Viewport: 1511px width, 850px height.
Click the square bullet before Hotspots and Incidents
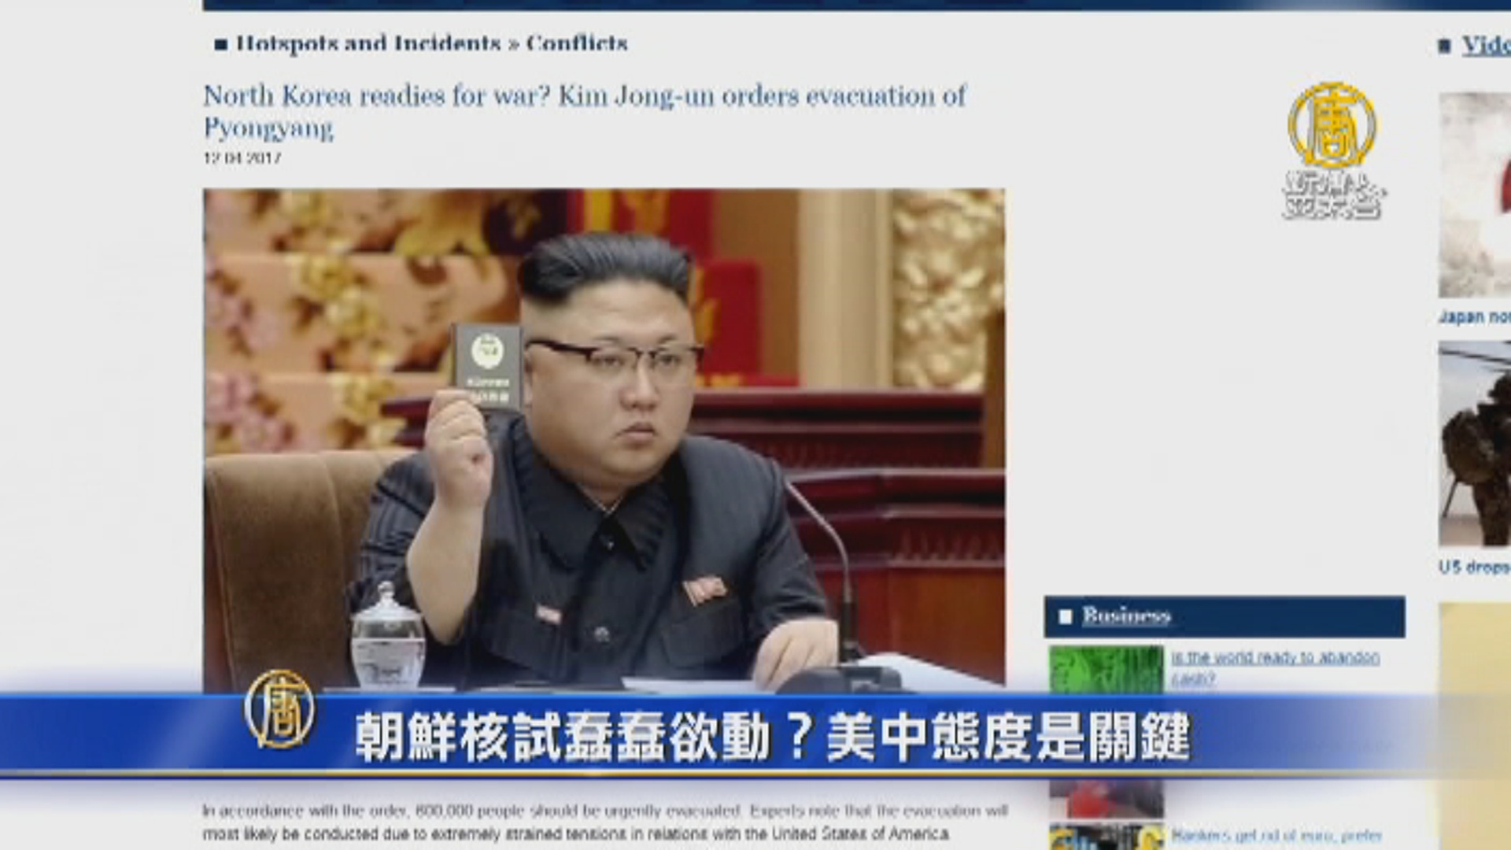tap(221, 45)
